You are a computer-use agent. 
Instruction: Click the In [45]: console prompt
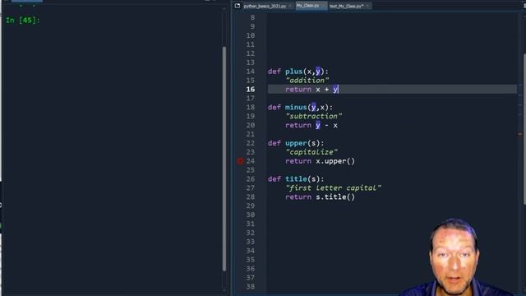pos(23,20)
